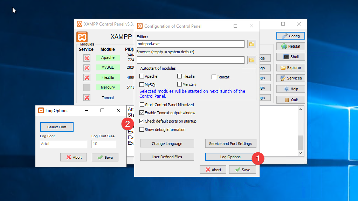The image size is (358, 201).
Task: Open Help in XAMPP Control Panel
Action: 291,89
